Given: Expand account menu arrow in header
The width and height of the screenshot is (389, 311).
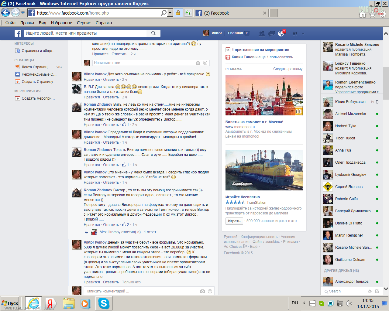Looking at the screenshot, I should coord(303,34).
